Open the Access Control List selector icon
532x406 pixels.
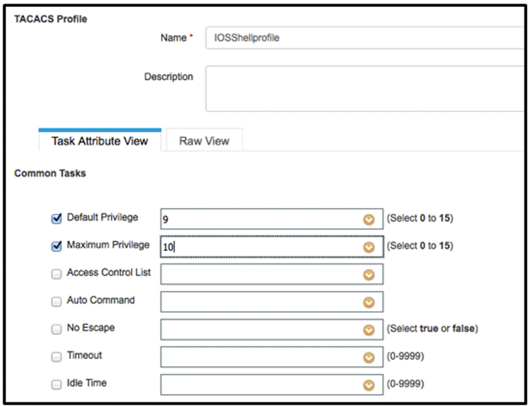pos(369,274)
